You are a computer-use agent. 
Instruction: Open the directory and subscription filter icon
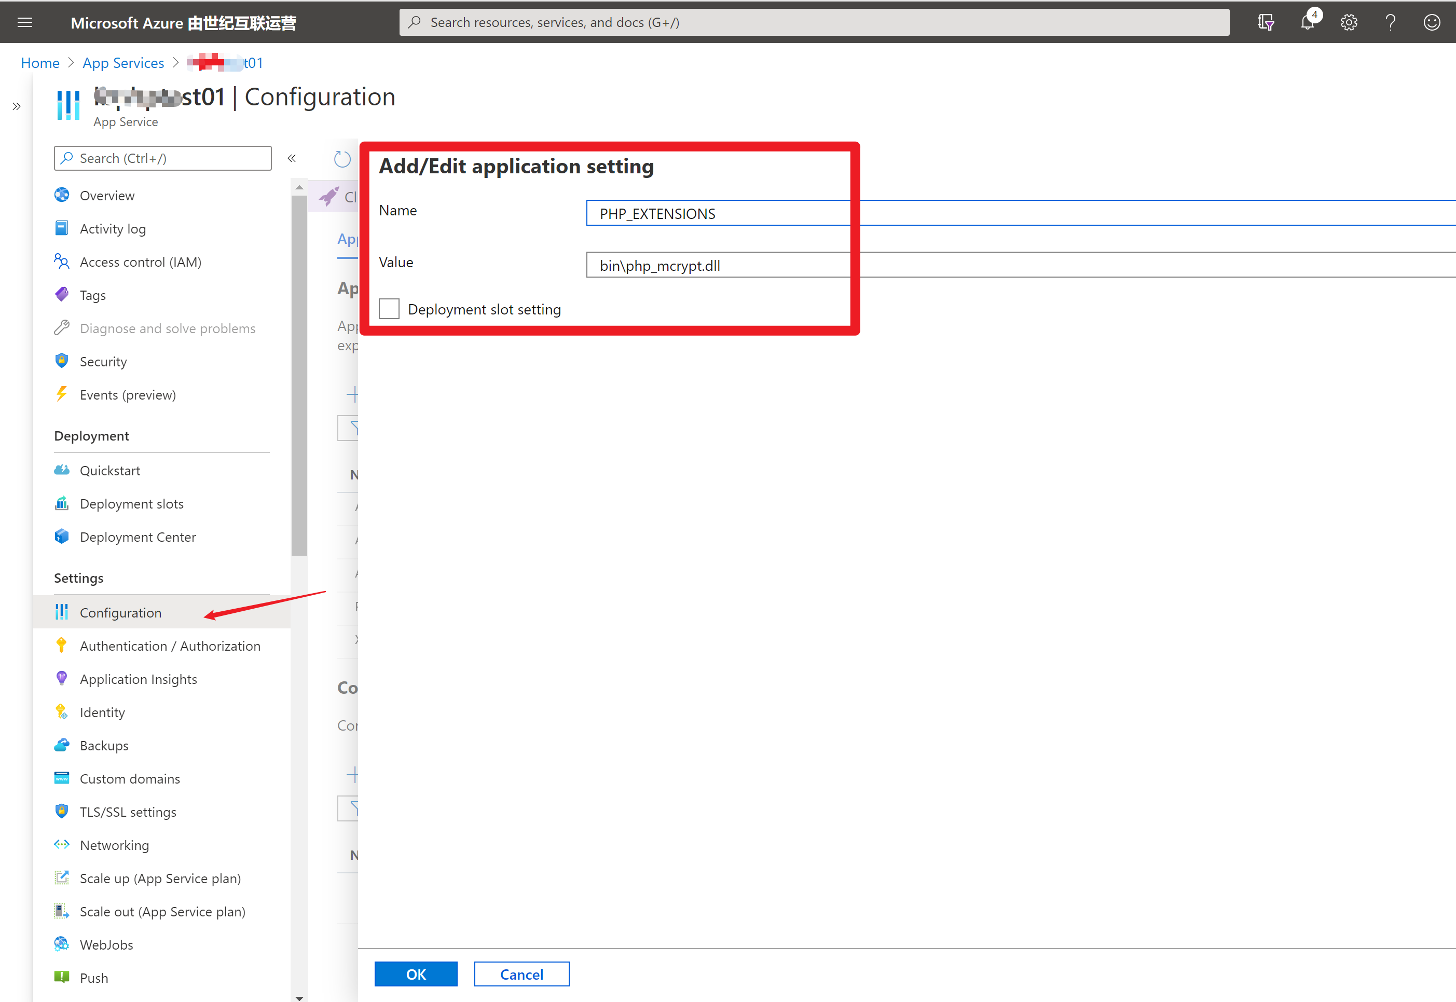tap(1266, 23)
